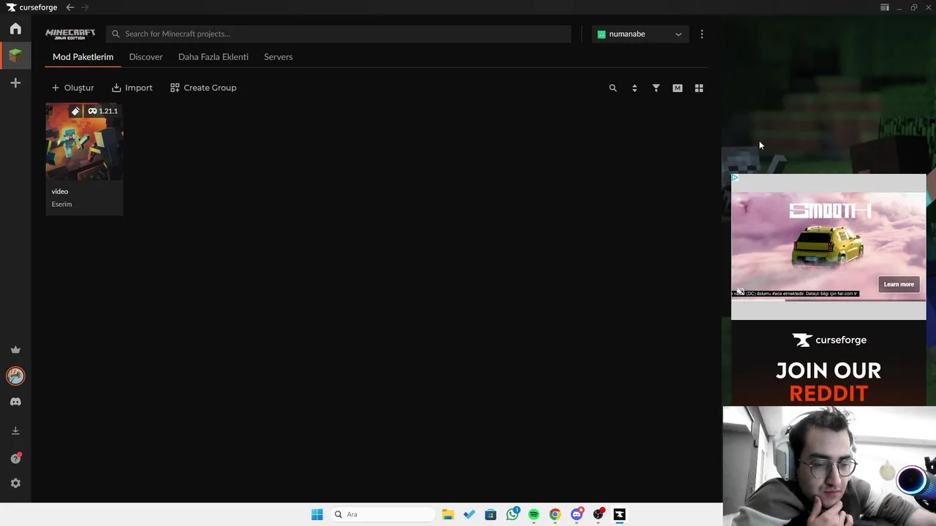Switch to grid view layout
This screenshot has width=936, height=526.
(x=699, y=88)
